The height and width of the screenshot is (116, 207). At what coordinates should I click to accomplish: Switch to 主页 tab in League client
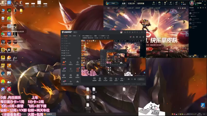tap(124, 3)
